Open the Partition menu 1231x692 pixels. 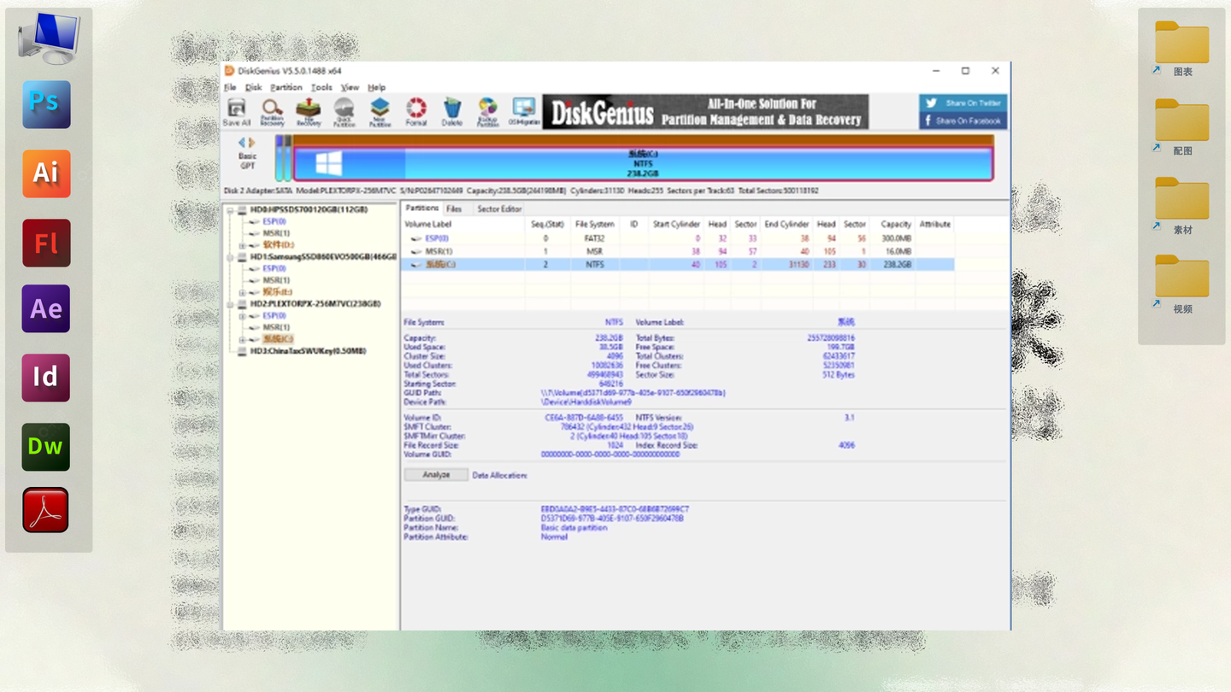click(286, 87)
